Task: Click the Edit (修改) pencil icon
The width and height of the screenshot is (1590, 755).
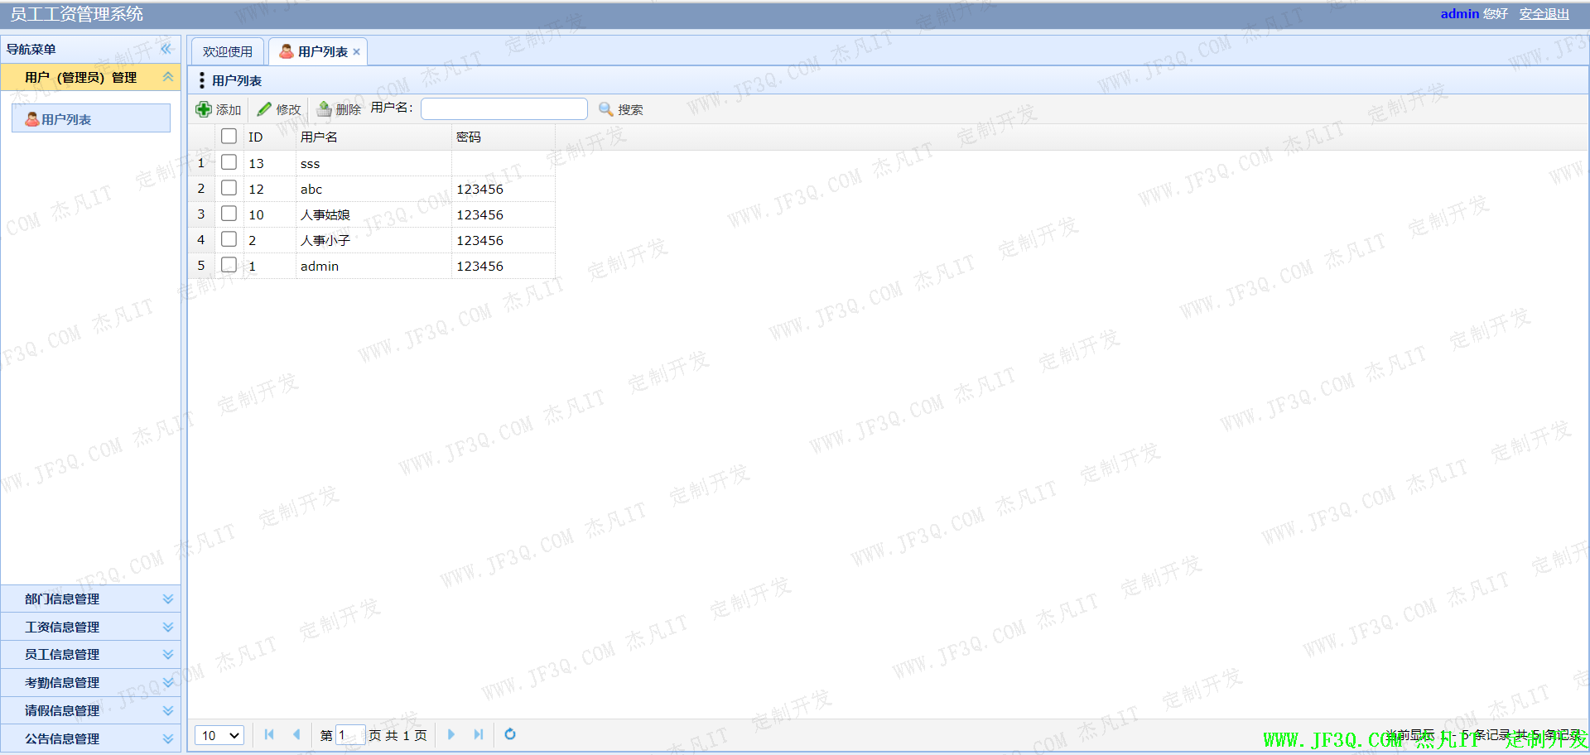Action: pos(264,109)
